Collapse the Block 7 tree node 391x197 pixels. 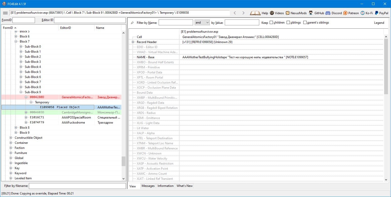(16, 42)
